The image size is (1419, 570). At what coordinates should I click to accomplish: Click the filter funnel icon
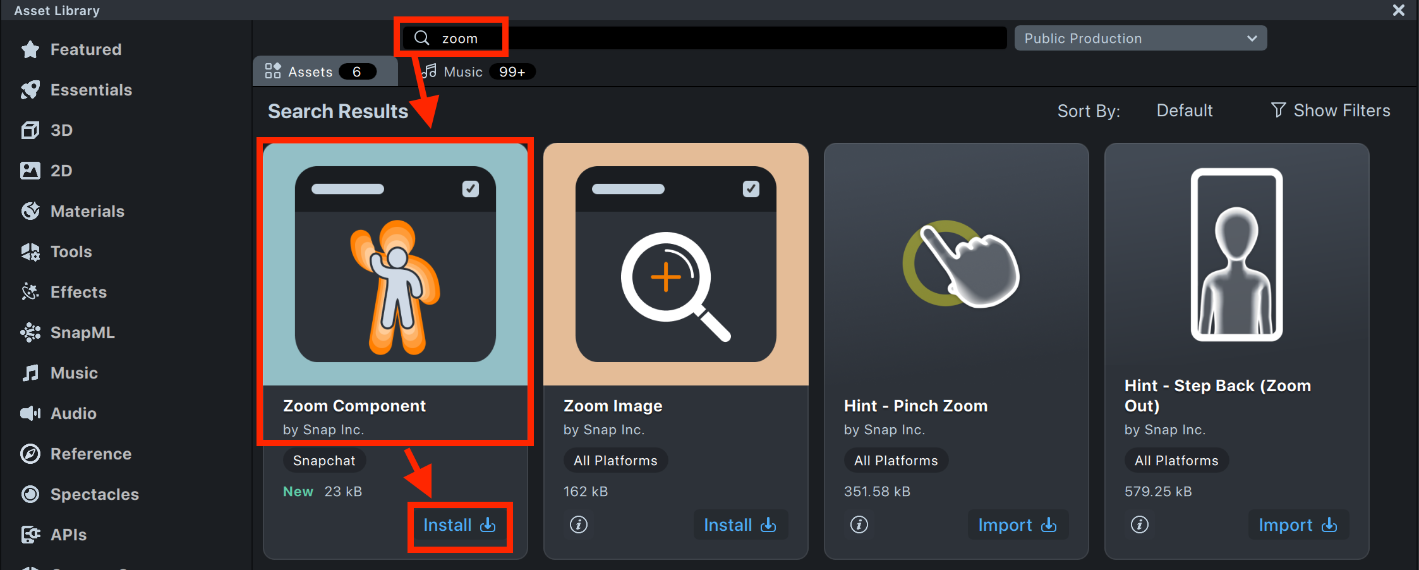pyautogui.click(x=1278, y=110)
